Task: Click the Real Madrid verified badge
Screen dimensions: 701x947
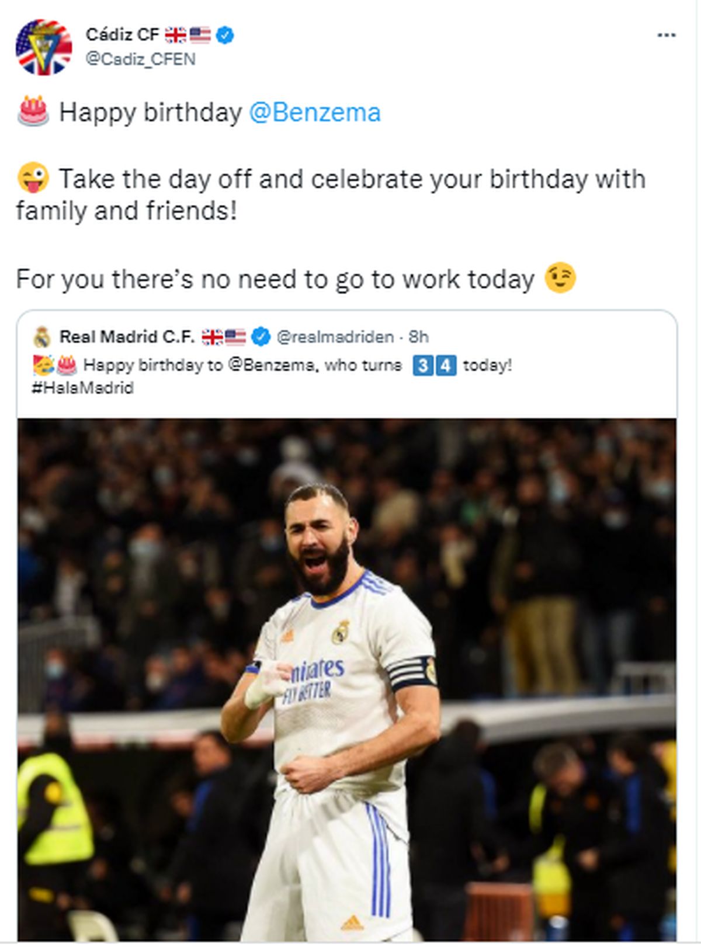Action: [x=261, y=337]
